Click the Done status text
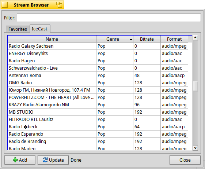This screenshot has height=169, width=205. click(x=76, y=160)
